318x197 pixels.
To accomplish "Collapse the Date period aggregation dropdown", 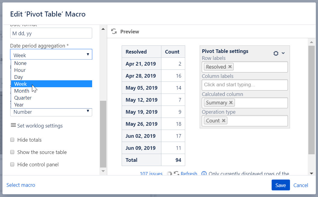I will [x=88, y=55].
